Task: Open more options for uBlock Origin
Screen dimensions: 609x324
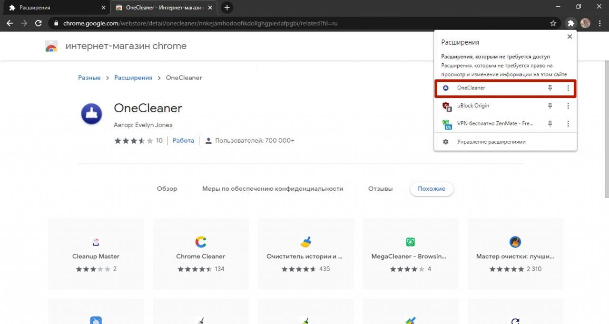Action: click(x=568, y=106)
